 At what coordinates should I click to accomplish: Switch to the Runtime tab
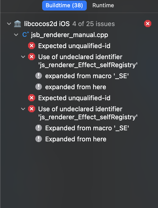103,5
